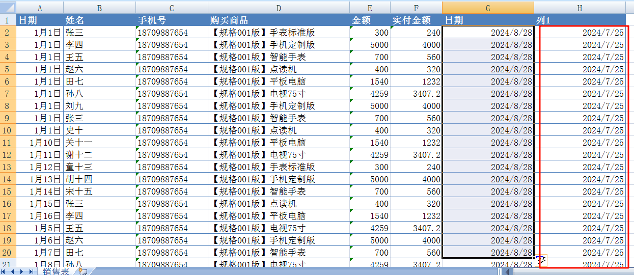Select the 2024/7/25 cell in row 2
The width and height of the screenshot is (634, 275).
click(580, 33)
